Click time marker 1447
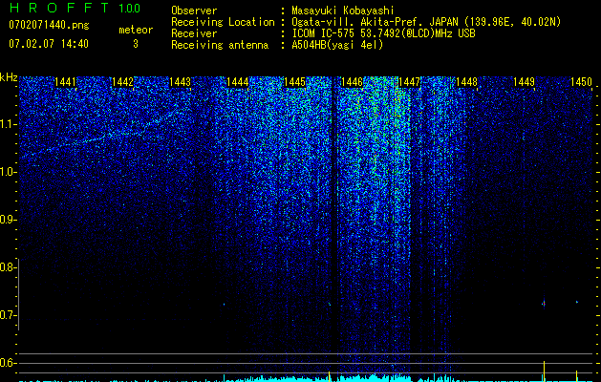The image size is (601, 382). click(x=409, y=82)
